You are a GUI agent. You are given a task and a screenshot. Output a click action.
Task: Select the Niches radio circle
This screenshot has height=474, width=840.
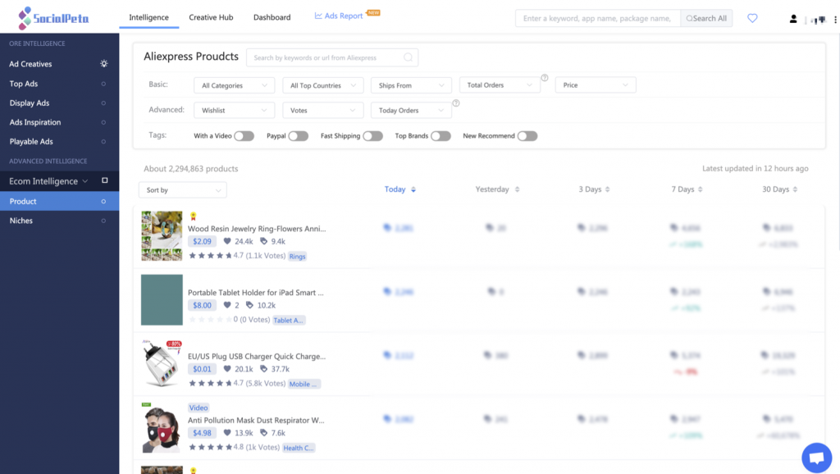103,221
